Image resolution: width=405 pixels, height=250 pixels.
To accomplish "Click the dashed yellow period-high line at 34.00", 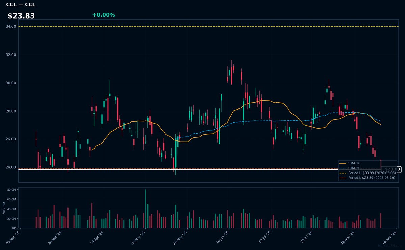I will coord(208,27).
